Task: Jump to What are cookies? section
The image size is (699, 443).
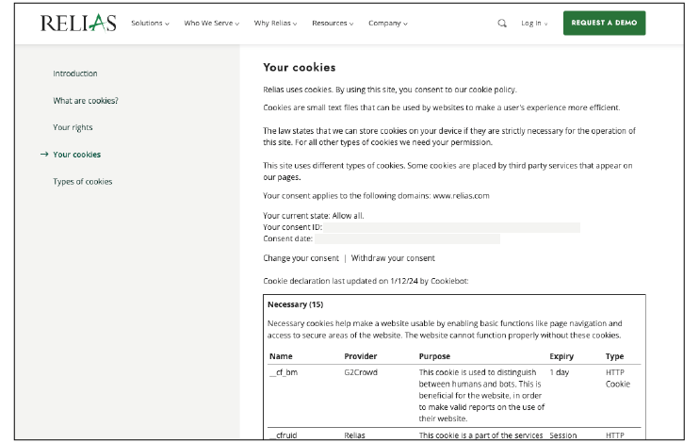Action: 86,101
